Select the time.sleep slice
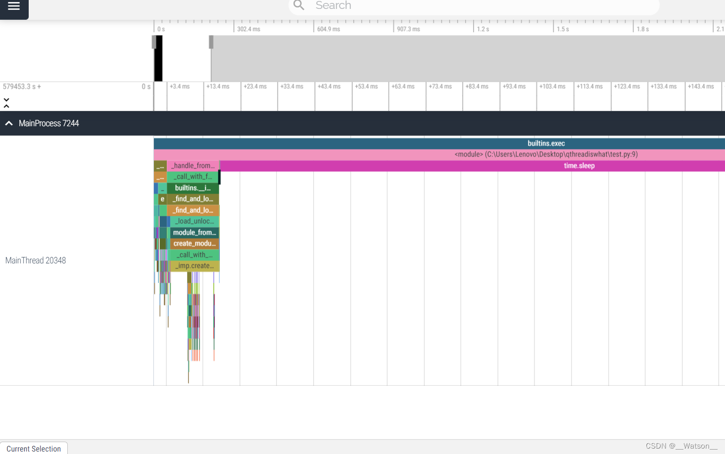Viewport: 725px width, 454px height. [x=473, y=166]
